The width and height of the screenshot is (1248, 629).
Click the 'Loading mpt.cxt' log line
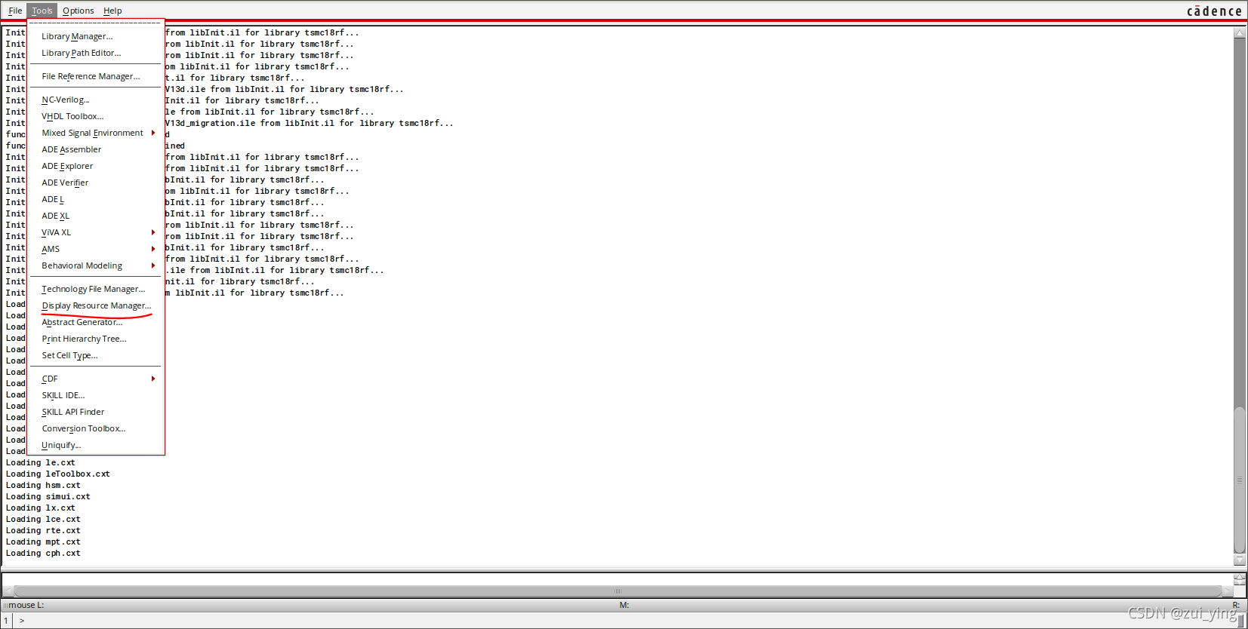tap(42, 542)
